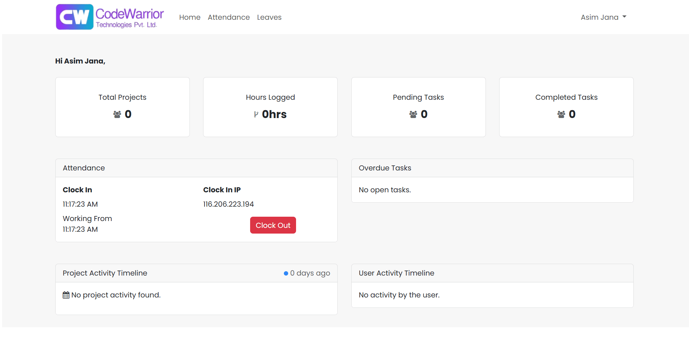Click the IP address 116.206.223.194
This screenshot has width=689, height=343.
(228, 204)
